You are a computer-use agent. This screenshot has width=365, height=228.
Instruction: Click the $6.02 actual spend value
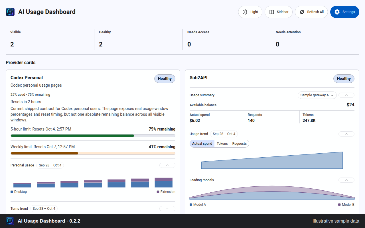coord(195,121)
